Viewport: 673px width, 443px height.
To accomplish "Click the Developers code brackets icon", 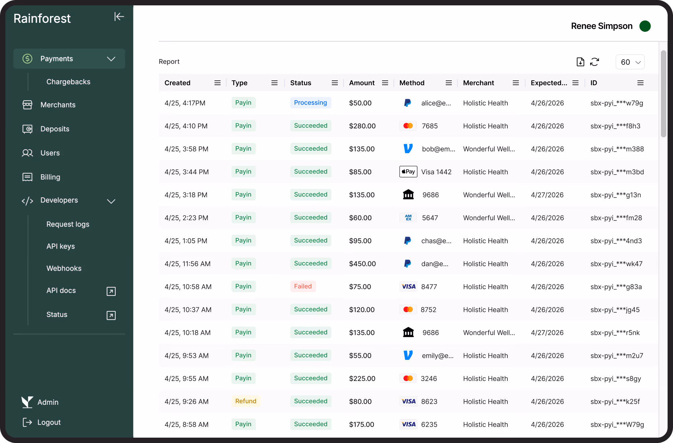I will pyautogui.click(x=27, y=201).
